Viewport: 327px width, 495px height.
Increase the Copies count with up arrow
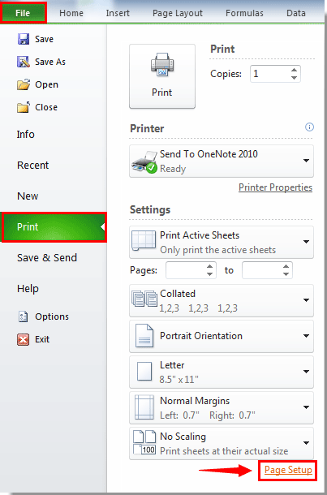[295, 70]
